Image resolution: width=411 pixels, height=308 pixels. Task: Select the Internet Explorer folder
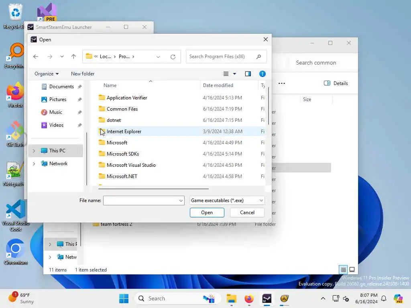181,132
